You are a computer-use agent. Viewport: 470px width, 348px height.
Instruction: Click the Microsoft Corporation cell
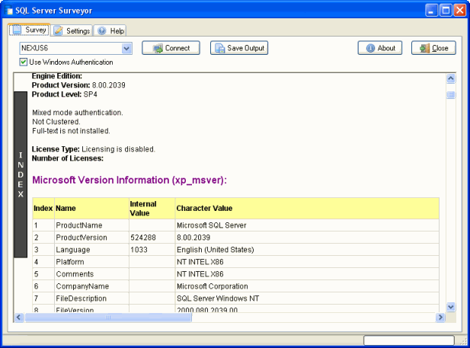pos(307,286)
